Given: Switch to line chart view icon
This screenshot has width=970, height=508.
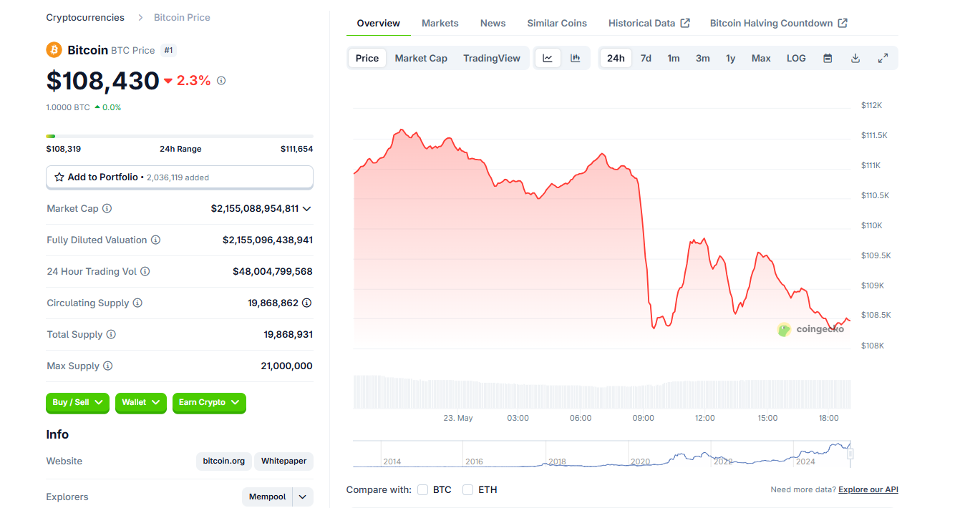Looking at the screenshot, I should click(x=548, y=59).
